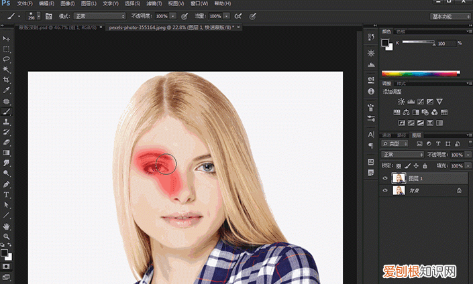Open the brush 模式 dropdown

click(99, 16)
